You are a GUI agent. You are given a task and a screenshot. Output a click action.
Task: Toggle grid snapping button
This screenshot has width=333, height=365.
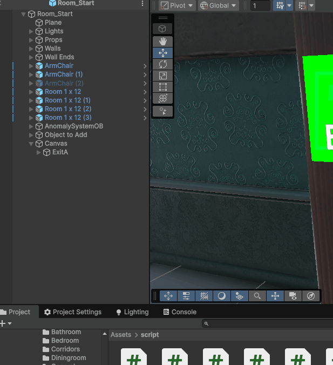coord(280,6)
